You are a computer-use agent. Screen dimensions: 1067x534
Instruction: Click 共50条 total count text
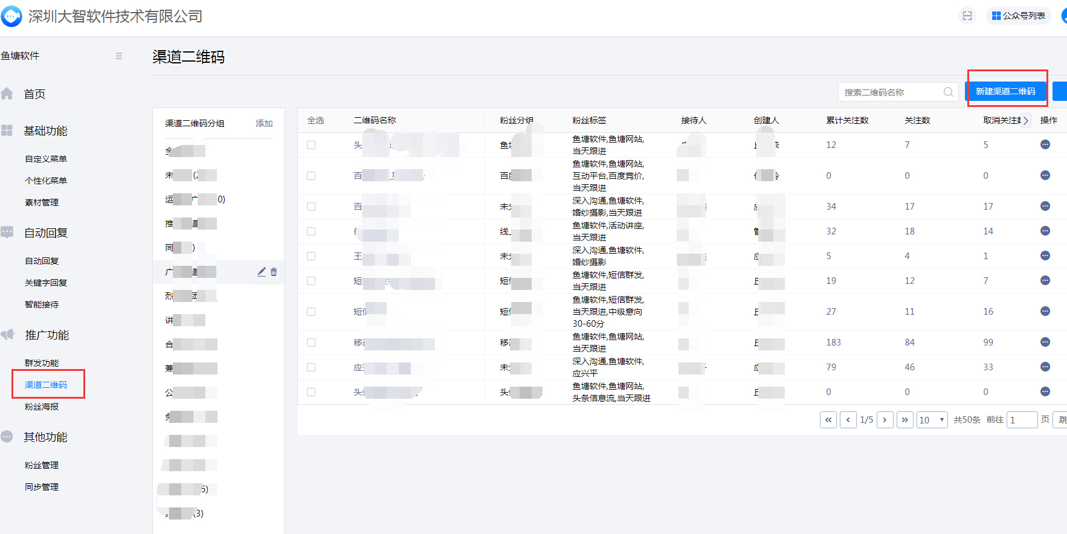tap(967, 420)
